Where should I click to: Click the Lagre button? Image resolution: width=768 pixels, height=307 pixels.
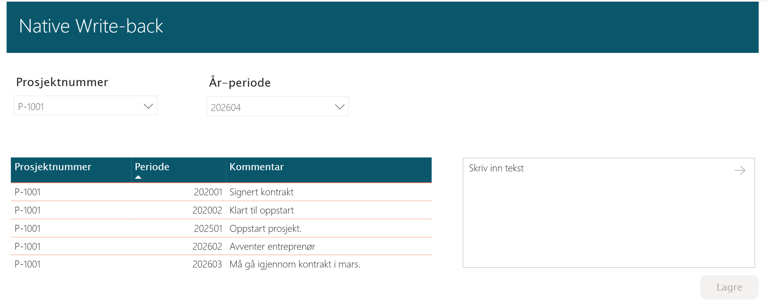click(x=729, y=287)
